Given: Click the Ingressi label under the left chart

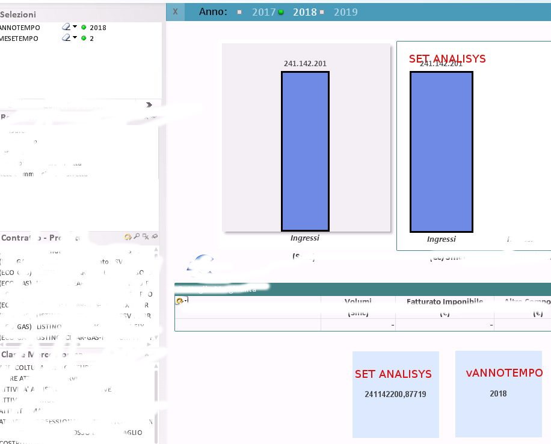Looking at the screenshot, I should 304,238.
